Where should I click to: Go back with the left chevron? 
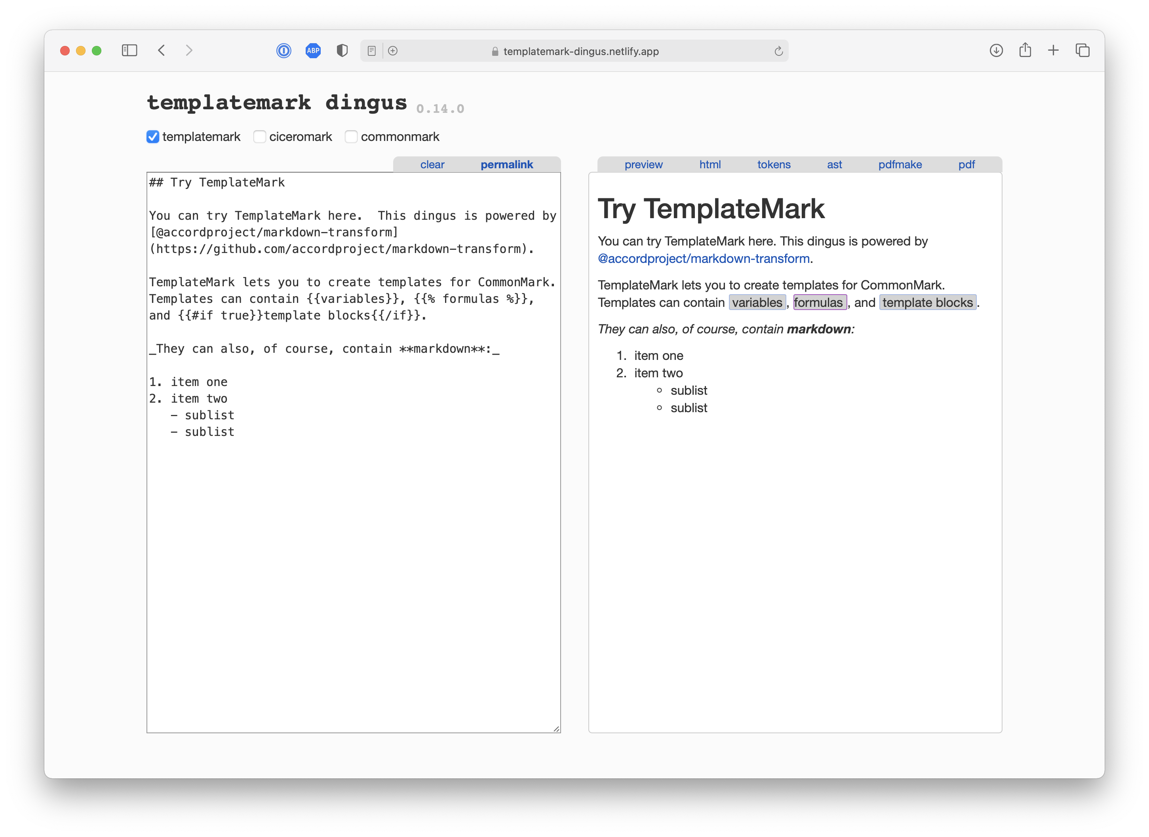162,51
